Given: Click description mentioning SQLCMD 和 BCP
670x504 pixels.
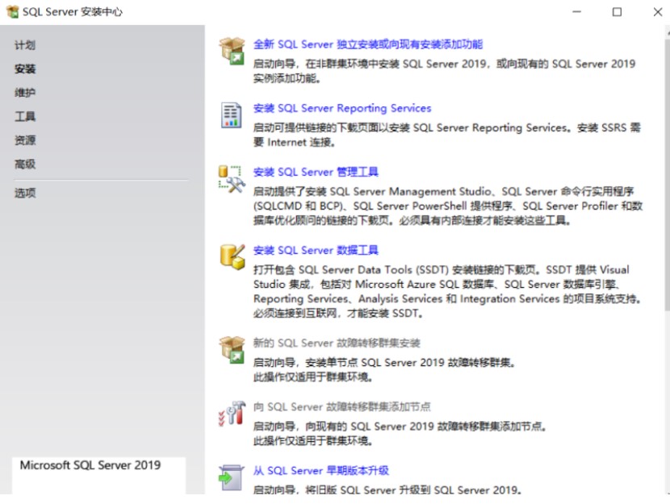Looking at the screenshot, I should [x=448, y=206].
